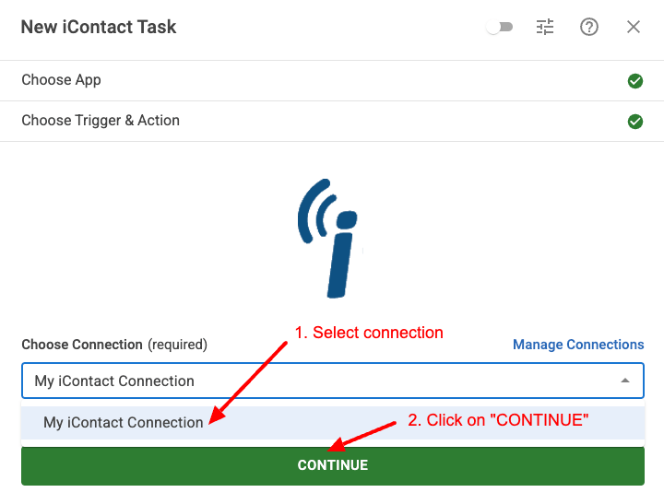This screenshot has width=664, height=504.
Task: Select My iContact Connection from the list
Action: coord(333,422)
